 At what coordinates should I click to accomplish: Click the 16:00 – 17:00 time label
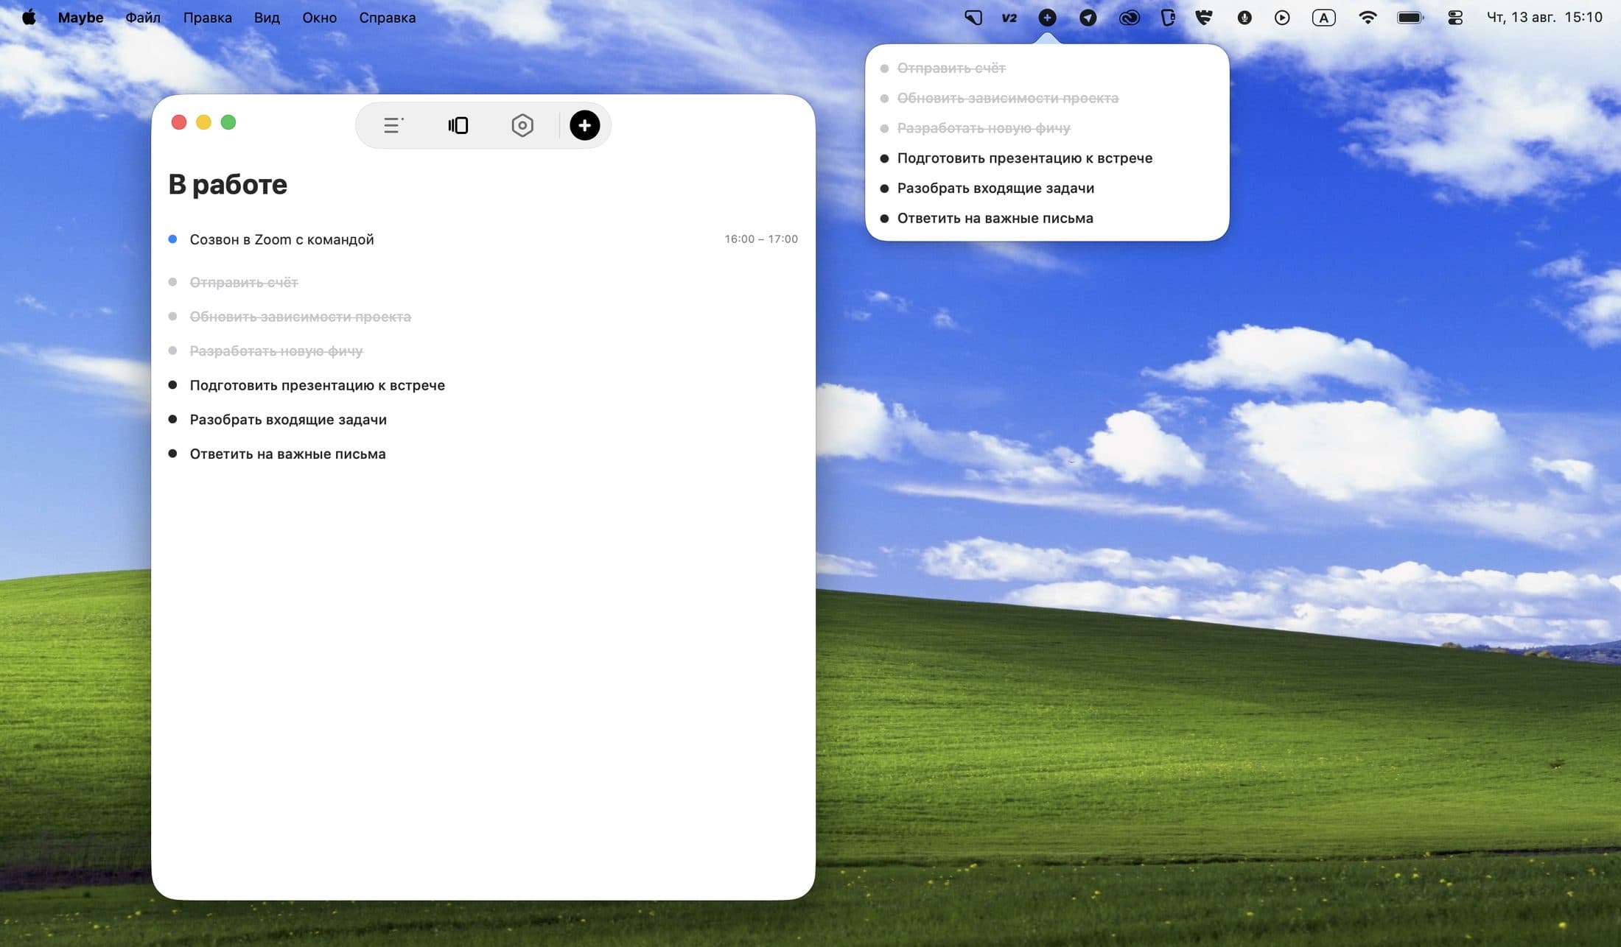(x=761, y=239)
